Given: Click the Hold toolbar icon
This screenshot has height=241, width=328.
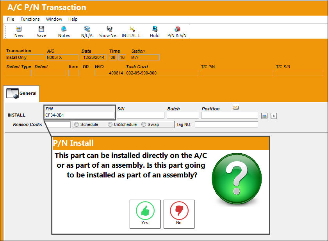Looking at the screenshot, I should 155,29.
